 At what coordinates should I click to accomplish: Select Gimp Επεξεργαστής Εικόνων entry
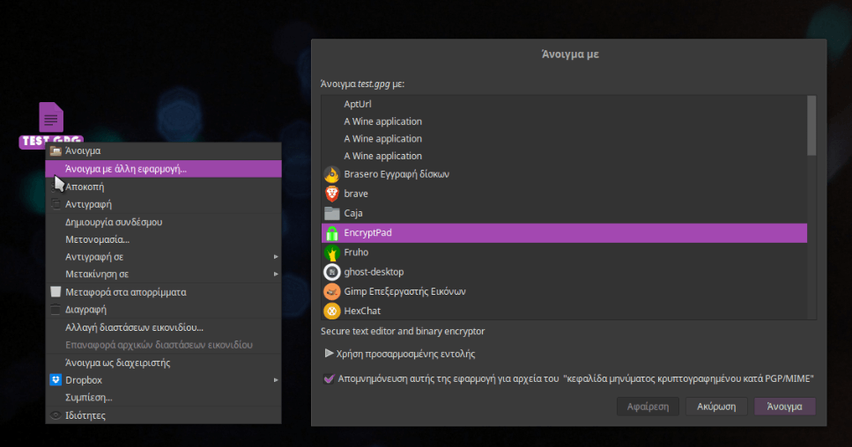(x=564, y=291)
